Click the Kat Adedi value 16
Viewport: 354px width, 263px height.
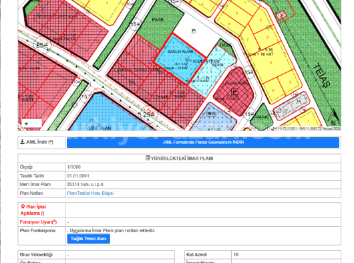[x=236, y=254]
